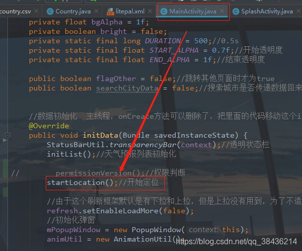The width and height of the screenshot is (302, 251).
Task: Click the animUtil variable
Action: pos(65,239)
